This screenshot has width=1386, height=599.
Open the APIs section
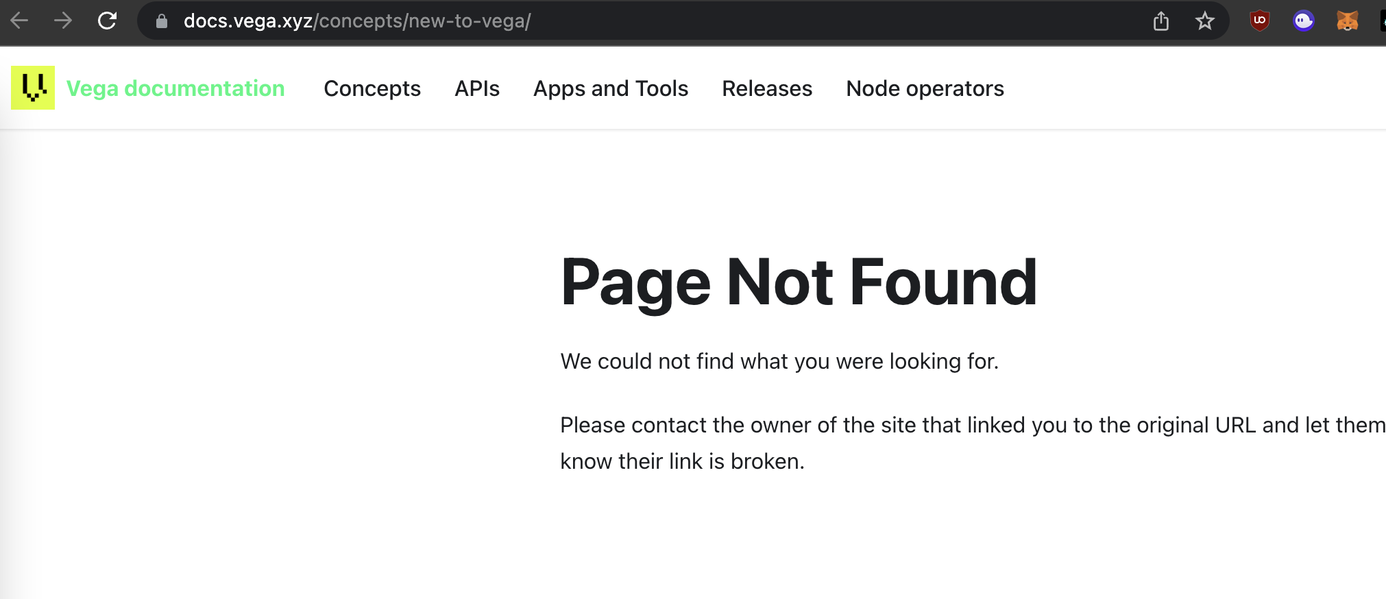[476, 88]
